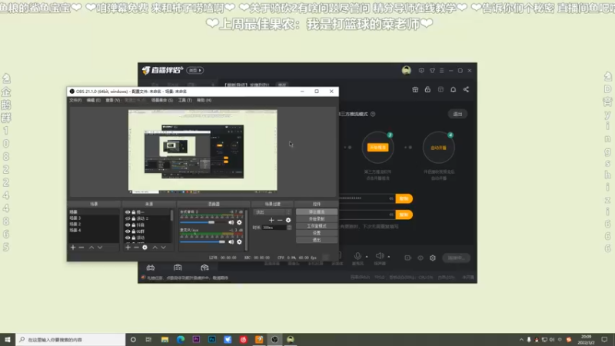Viewport: 615px width, 346px height.
Task: Click the second orange 复制 button
Action: [404, 215]
